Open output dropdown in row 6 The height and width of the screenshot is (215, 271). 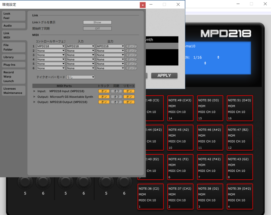pyautogui.click(x=110, y=68)
